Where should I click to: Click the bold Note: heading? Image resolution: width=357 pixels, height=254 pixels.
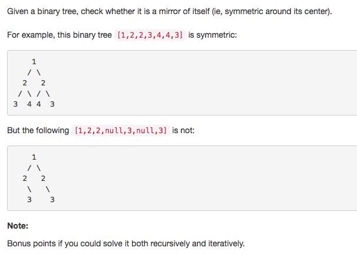tap(18, 226)
